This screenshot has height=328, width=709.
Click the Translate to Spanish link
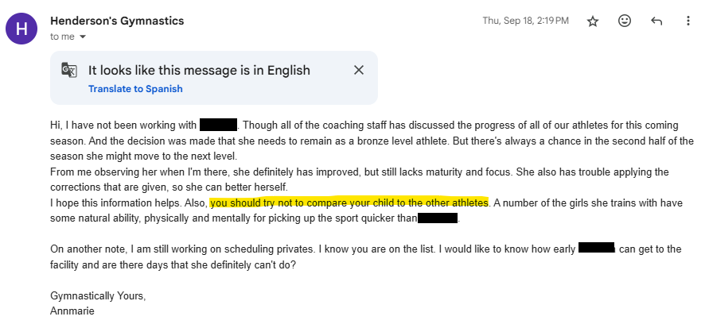[x=135, y=89]
